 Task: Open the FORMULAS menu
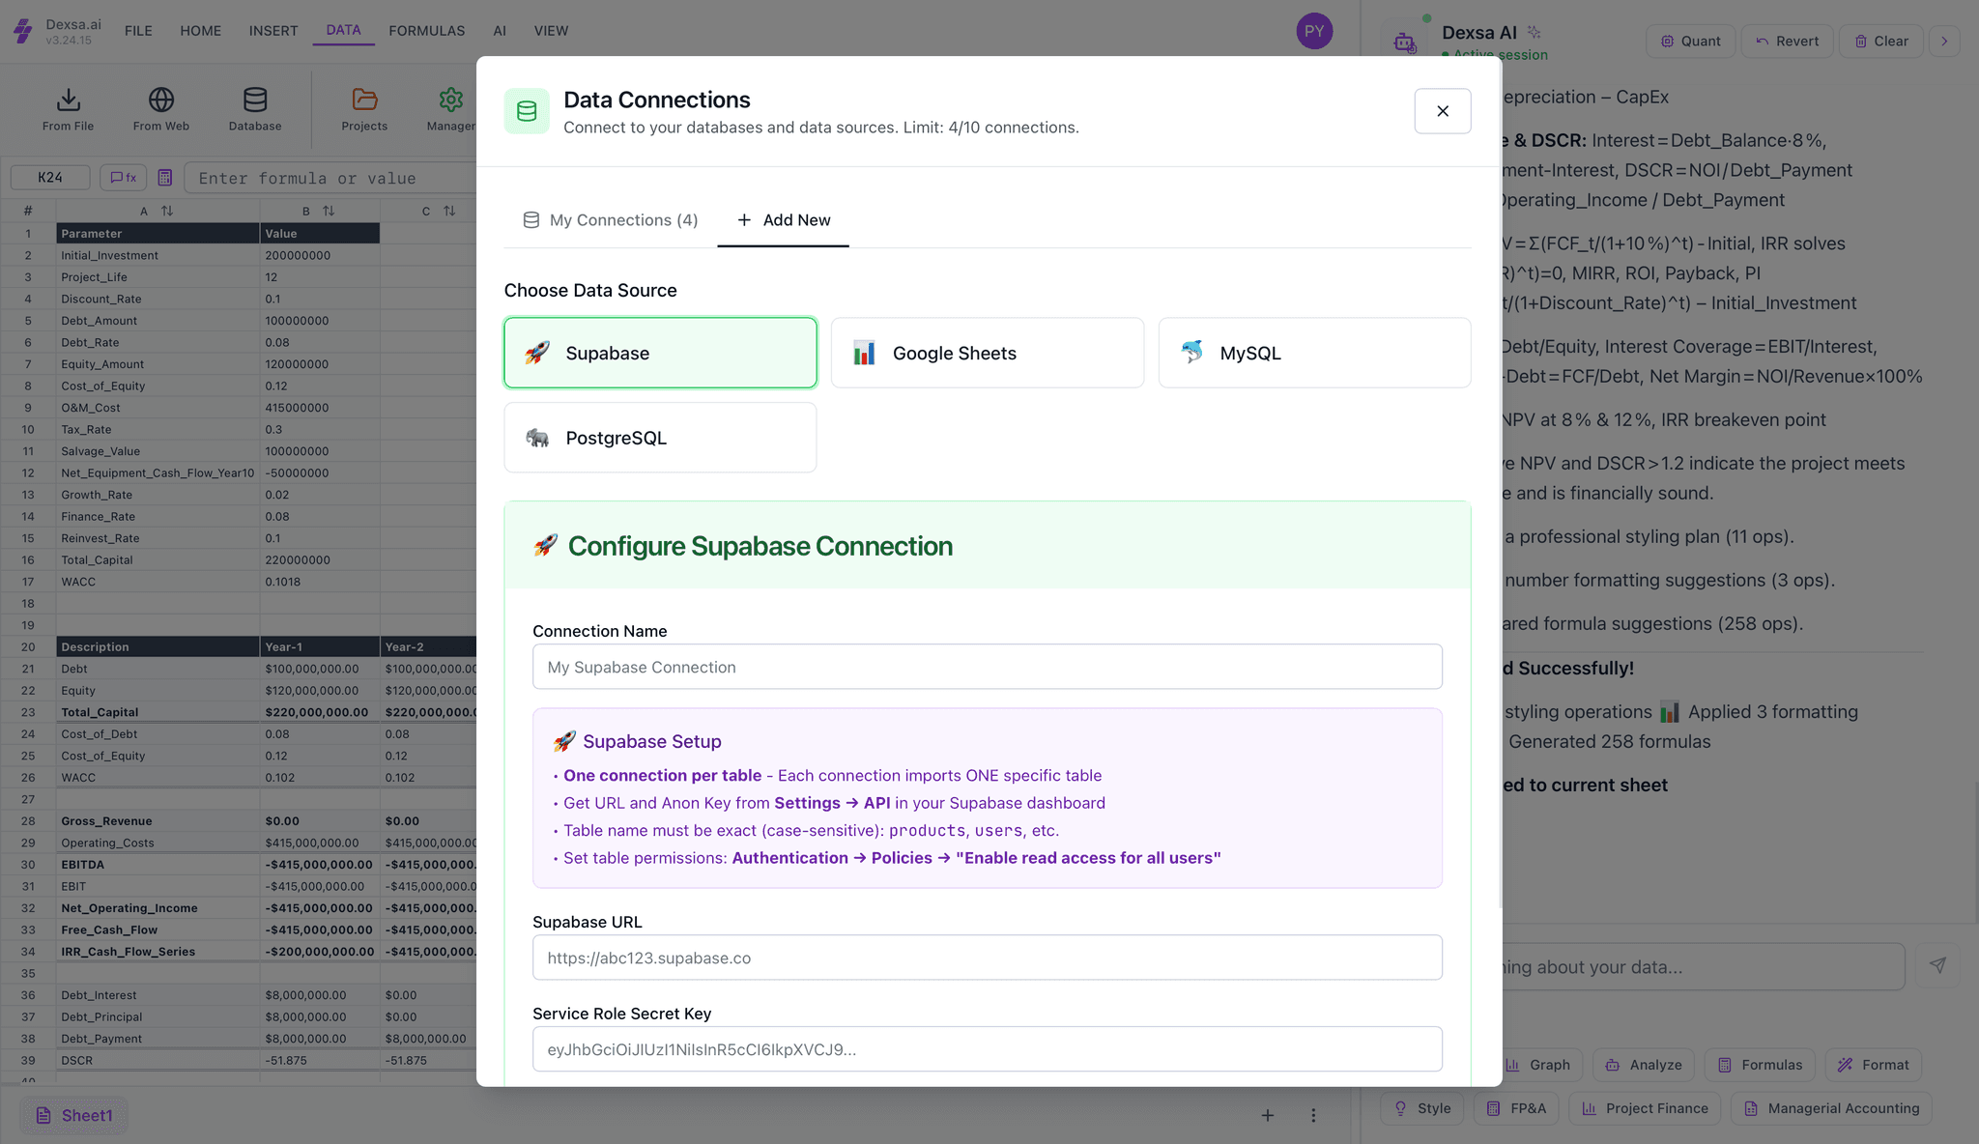(426, 31)
